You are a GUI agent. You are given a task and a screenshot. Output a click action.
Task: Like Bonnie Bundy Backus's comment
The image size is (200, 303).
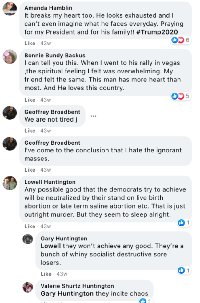pyautogui.click(x=30, y=100)
